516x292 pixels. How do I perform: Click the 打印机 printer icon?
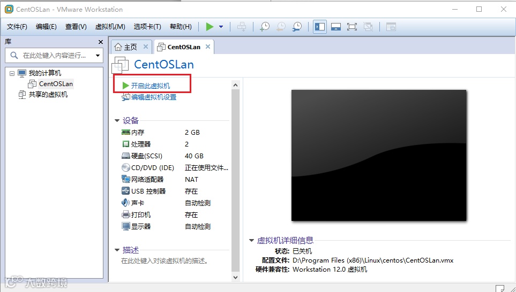point(126,215)
